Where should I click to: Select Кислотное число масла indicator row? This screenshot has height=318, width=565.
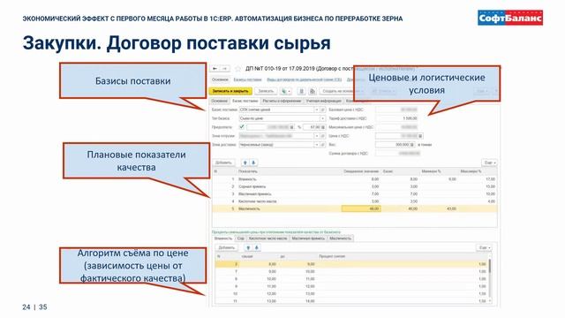pos(355,201)
